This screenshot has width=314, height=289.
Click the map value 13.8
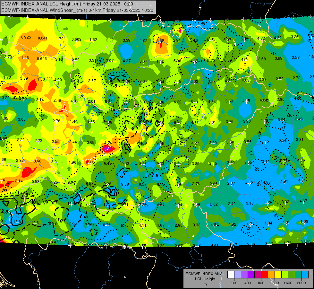(17, 222)
